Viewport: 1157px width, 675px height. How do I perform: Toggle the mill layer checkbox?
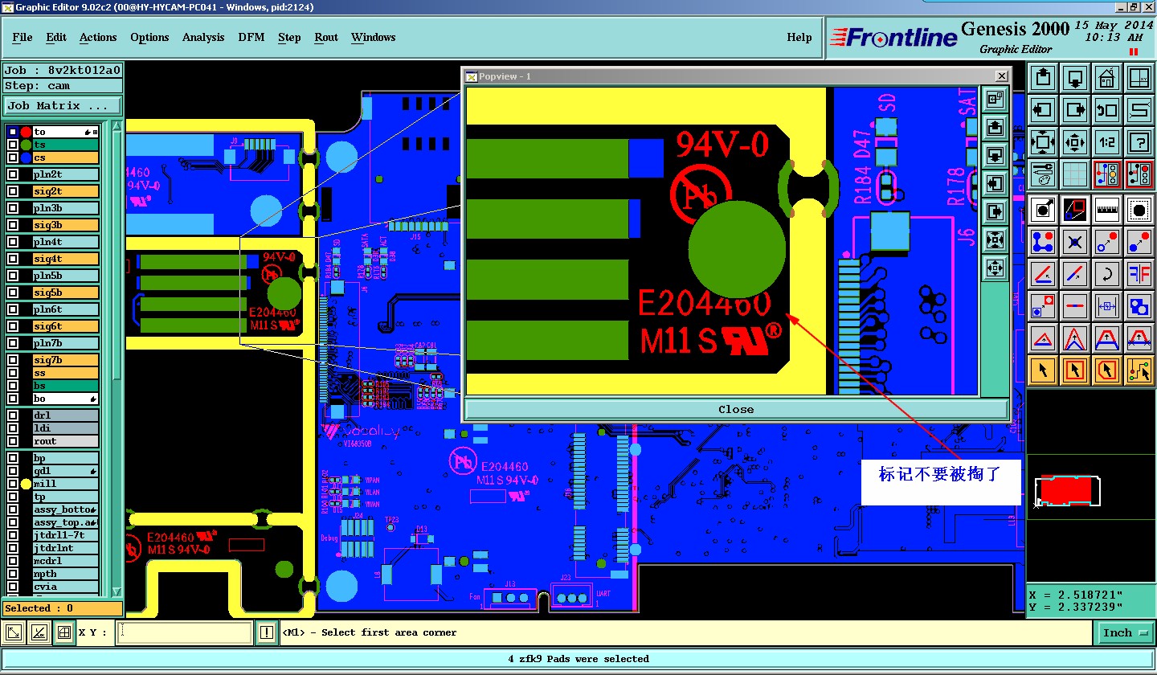[x=13, y=484]
